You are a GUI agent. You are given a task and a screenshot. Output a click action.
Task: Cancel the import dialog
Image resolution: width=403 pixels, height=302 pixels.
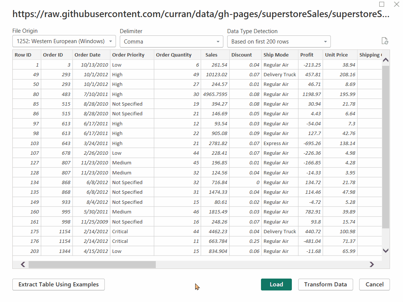pos(374,285)
